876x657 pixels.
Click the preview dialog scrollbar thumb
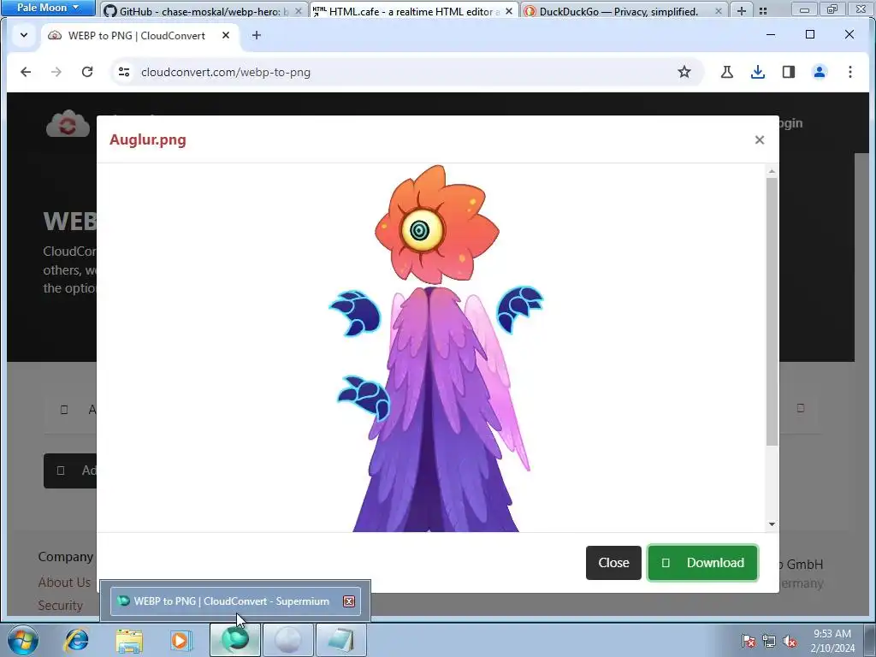click(x=772, y=311)
